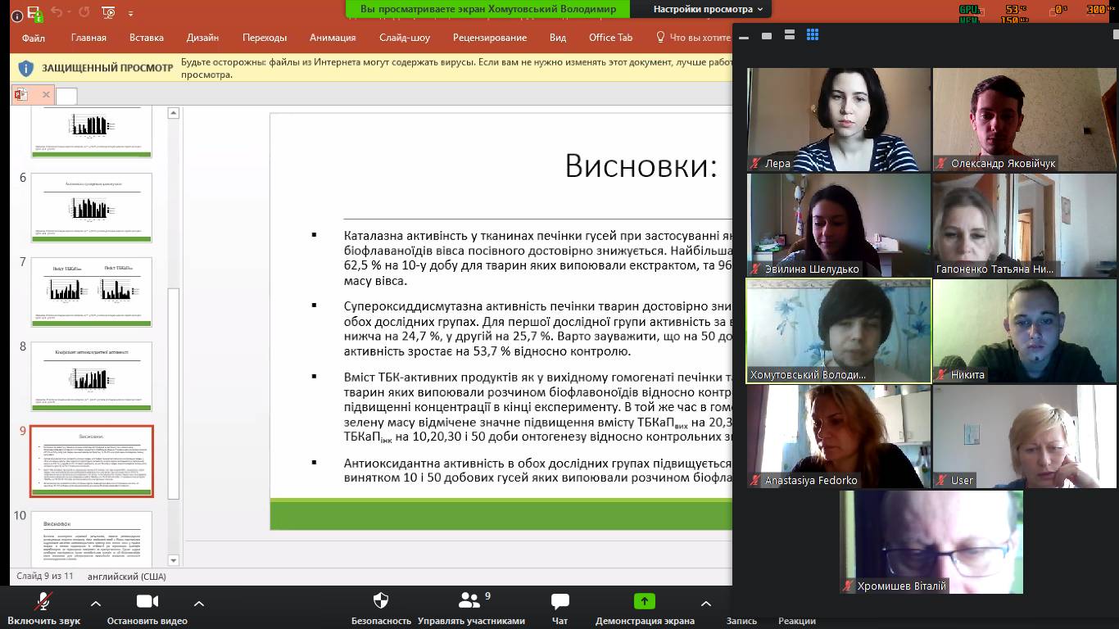
Task: Click the stacked strip view icon in video panel
Action: (x=790, y=35)
